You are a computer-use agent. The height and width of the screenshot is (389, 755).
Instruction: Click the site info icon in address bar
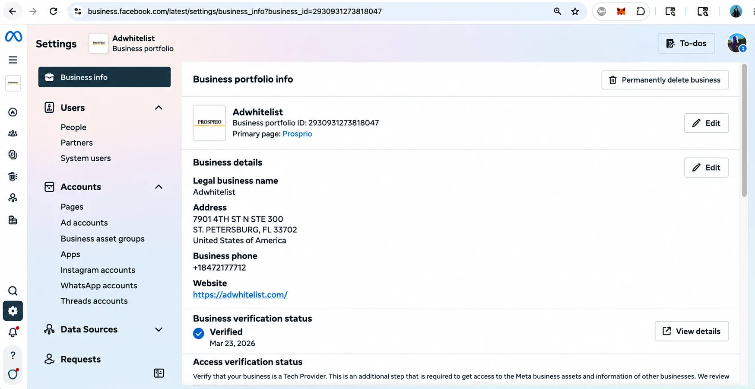coord(78,11)
